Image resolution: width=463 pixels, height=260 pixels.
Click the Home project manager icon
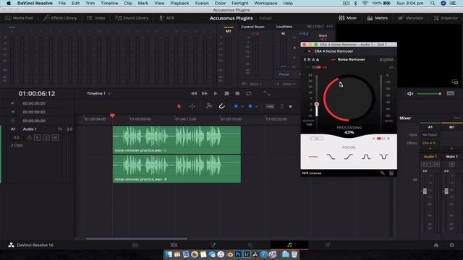436,245
